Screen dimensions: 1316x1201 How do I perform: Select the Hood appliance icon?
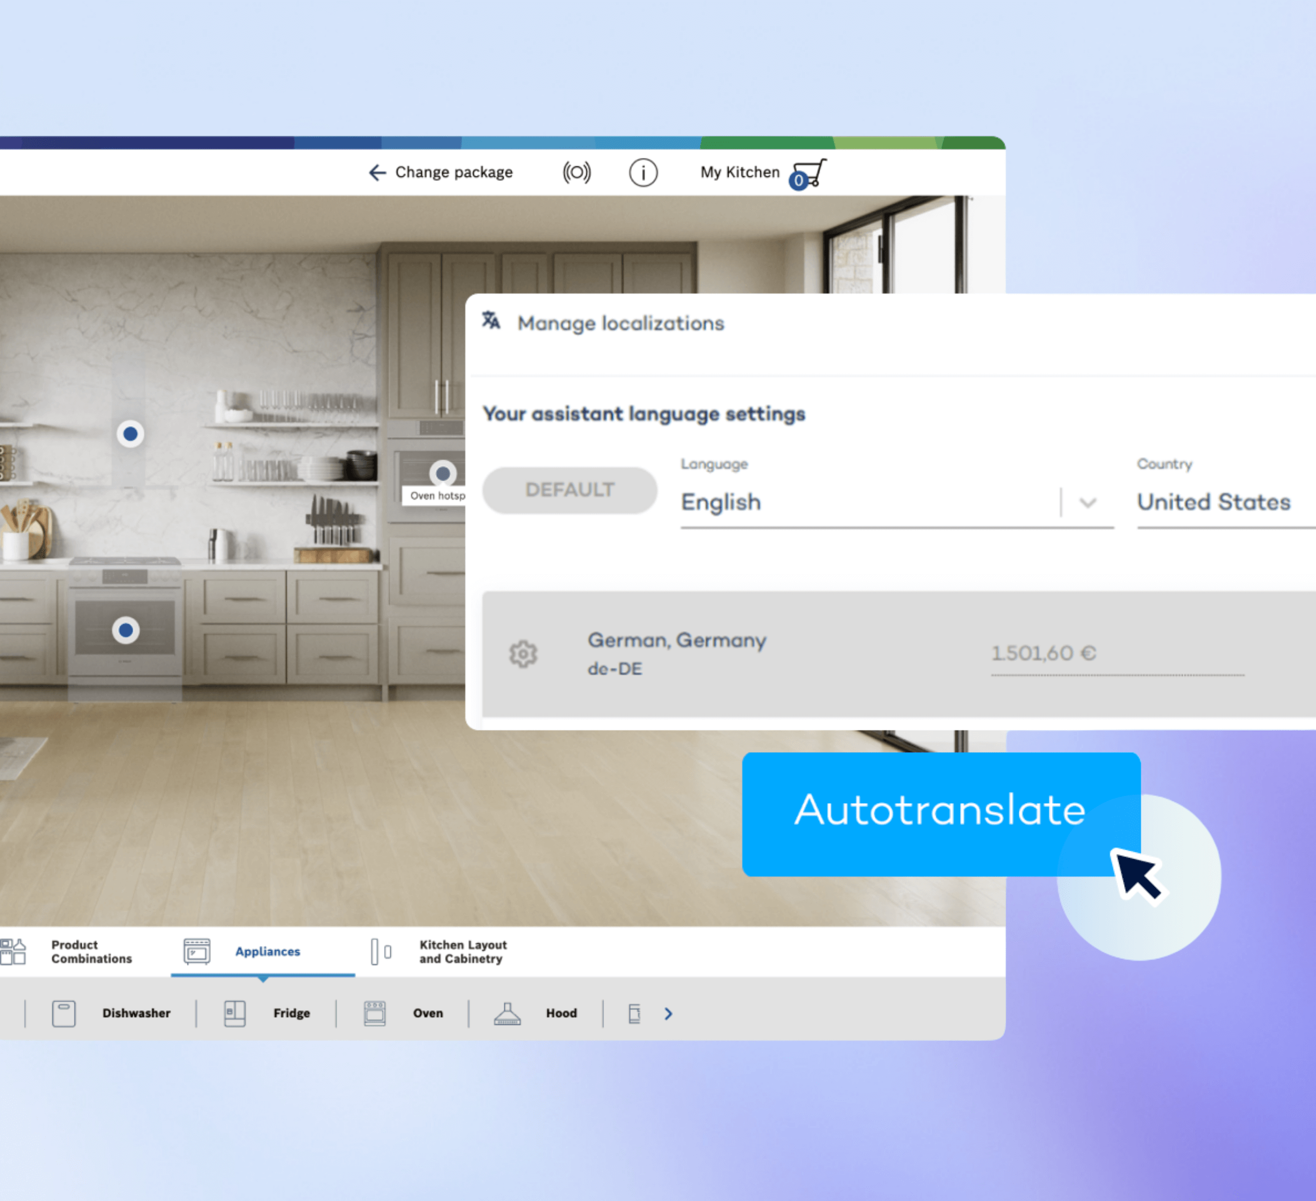(x=507, y=1014)
